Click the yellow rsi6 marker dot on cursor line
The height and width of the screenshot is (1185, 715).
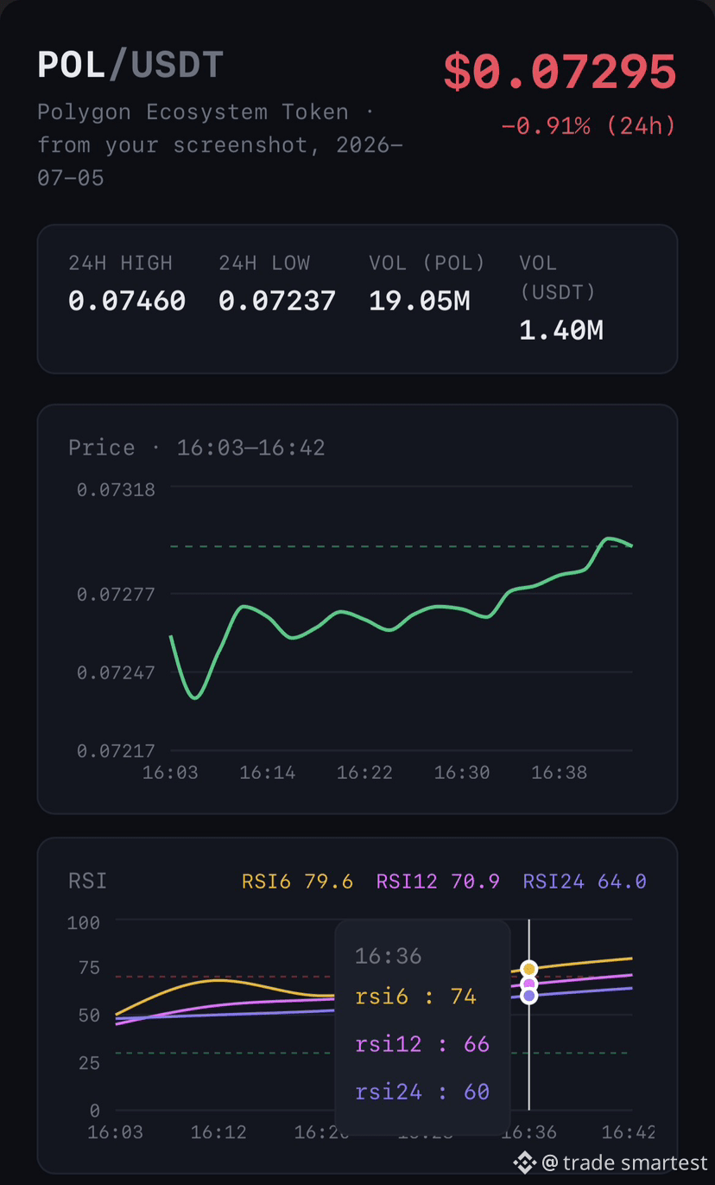point(529,969)
